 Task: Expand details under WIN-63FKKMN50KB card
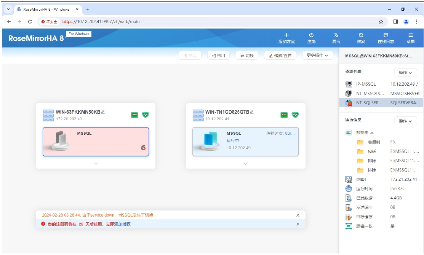point(96,163)
